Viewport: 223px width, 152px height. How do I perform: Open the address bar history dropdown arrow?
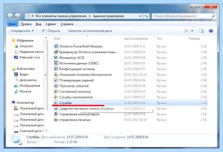click(x=140, y=16)
